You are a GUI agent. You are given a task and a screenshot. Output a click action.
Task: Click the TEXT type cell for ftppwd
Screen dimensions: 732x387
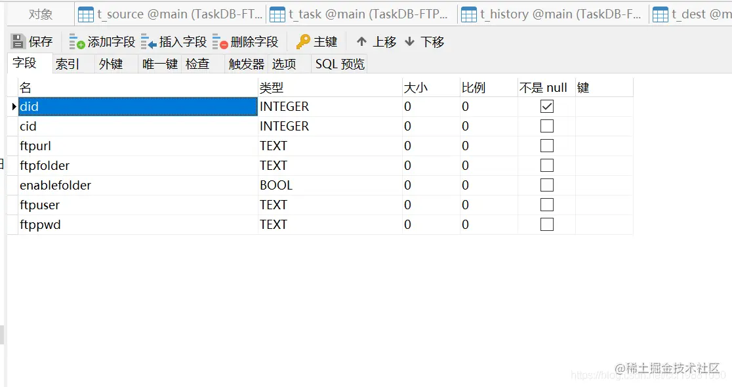click(x=330, y=224)
